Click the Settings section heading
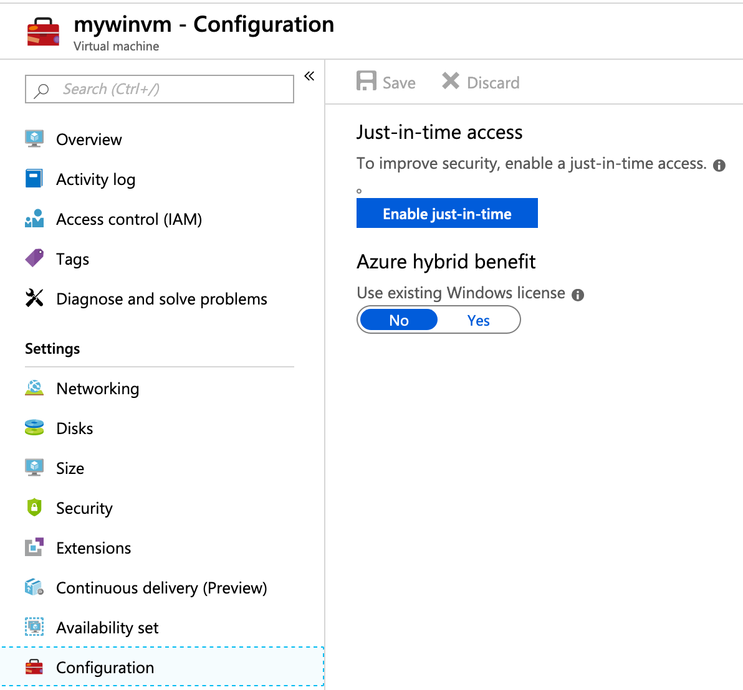Image resolution: width=743 pixels, height=690 pixels. 52,349
